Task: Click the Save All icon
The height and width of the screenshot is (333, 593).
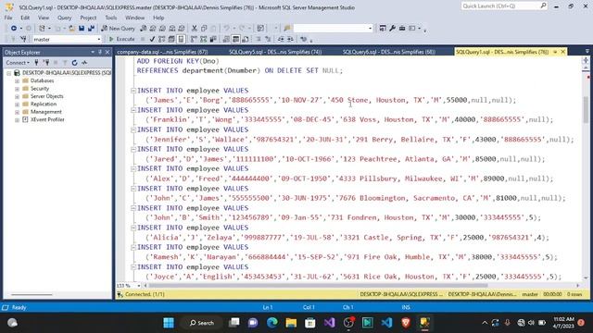Action: tap(91, 29)
